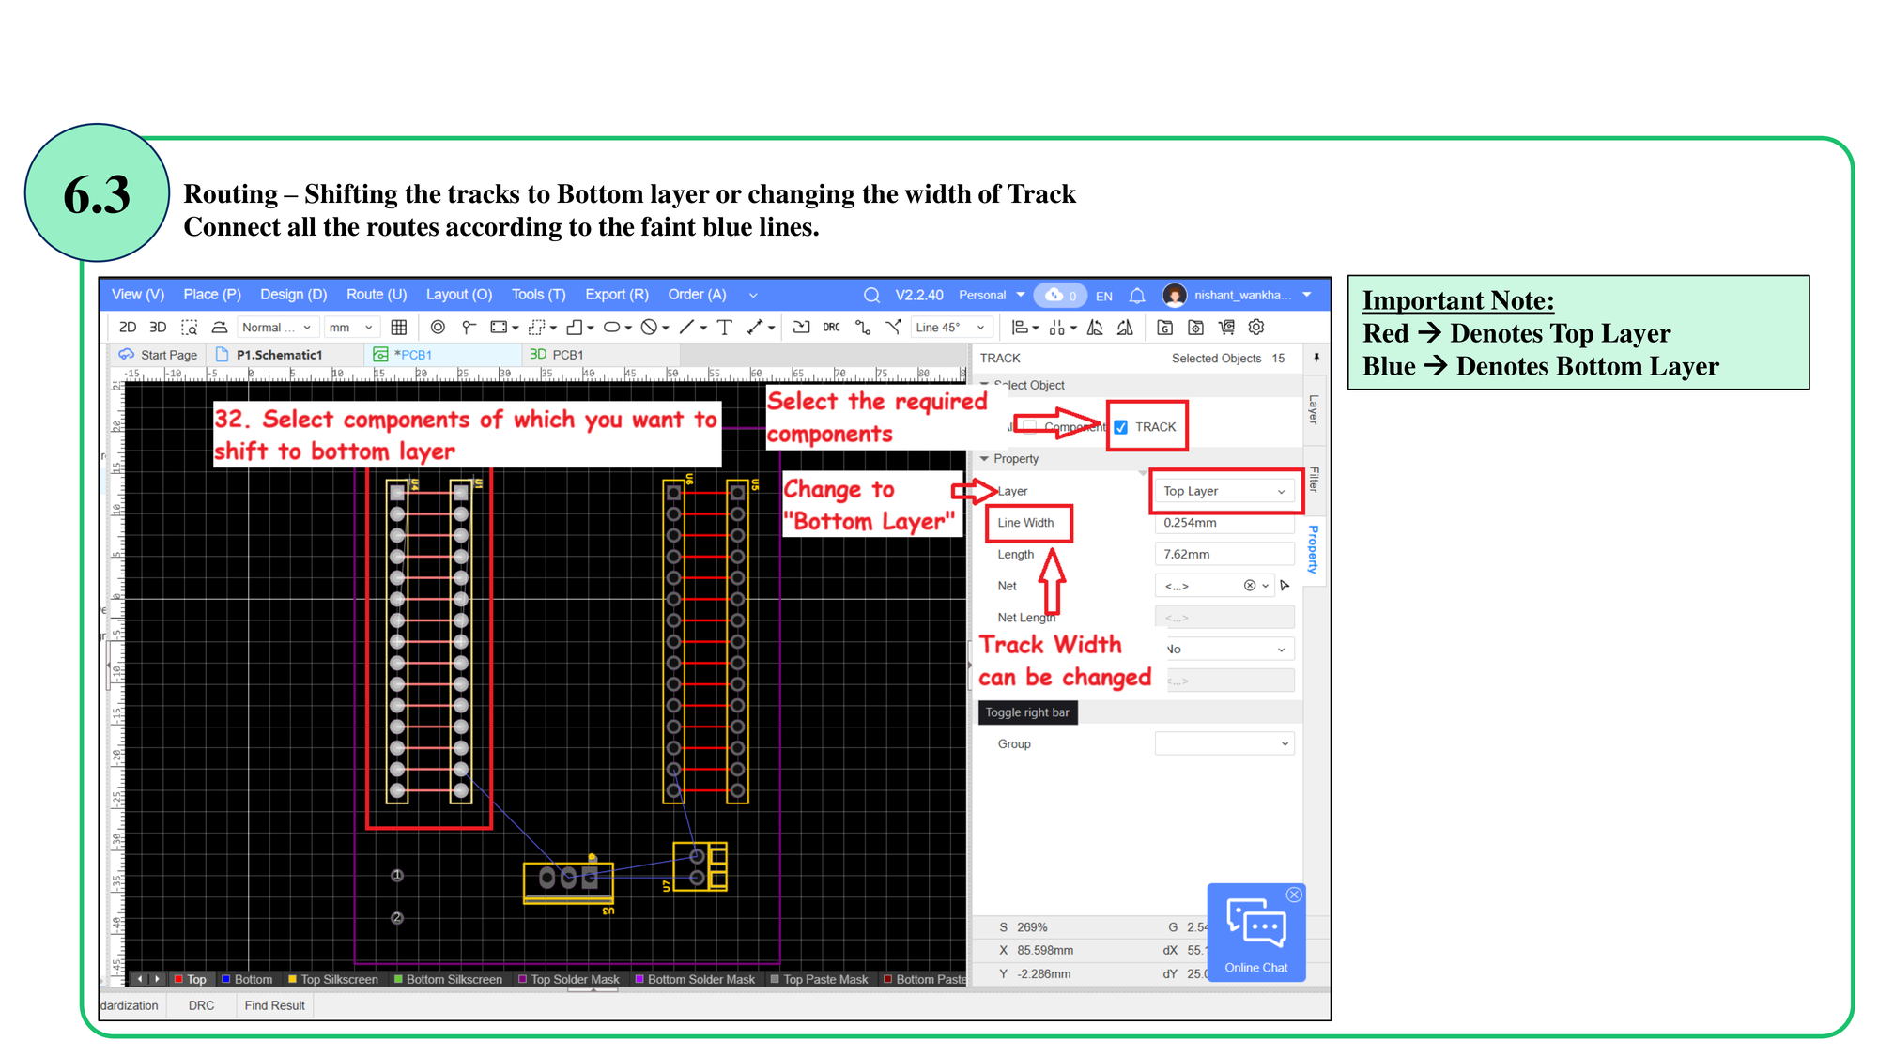Collapse the Property section
The image size is (1878, 1056).
984,459
